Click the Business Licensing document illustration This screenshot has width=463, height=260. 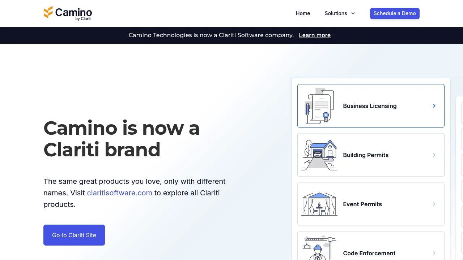pyautogui.click(x=319, y=106)
